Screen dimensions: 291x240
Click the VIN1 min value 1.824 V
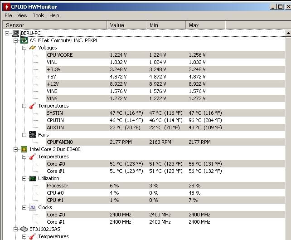pyautogui.click(x=158, y=62)
